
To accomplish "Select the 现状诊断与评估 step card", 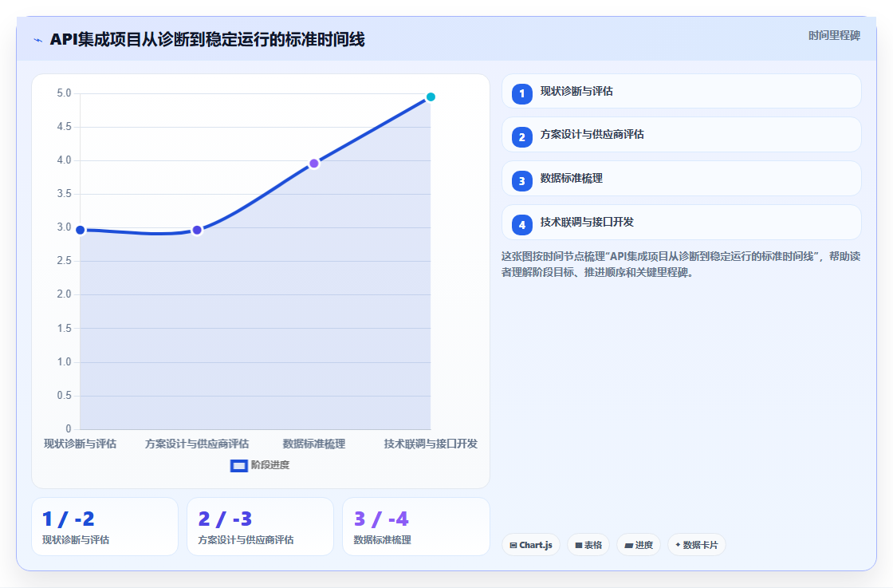I will (681, 91).
